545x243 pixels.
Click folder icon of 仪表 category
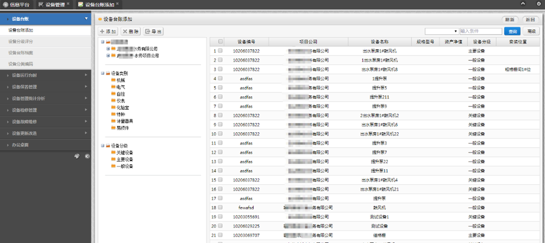coord(114,100)
